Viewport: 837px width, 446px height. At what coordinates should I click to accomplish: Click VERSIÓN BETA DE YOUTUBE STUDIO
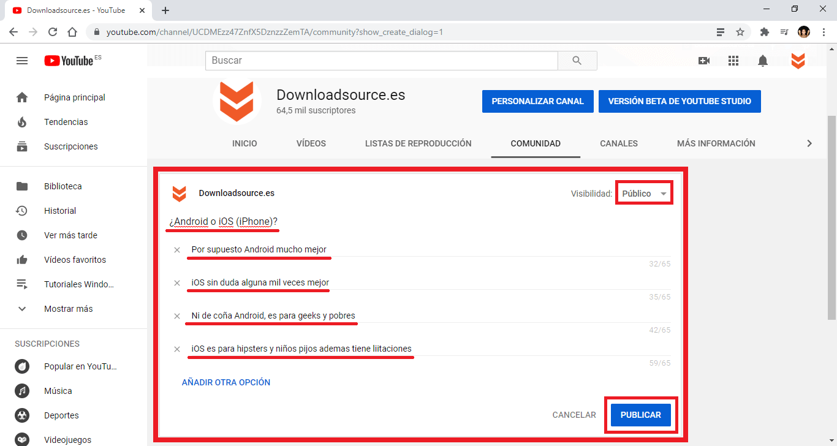tap(680, 101)
